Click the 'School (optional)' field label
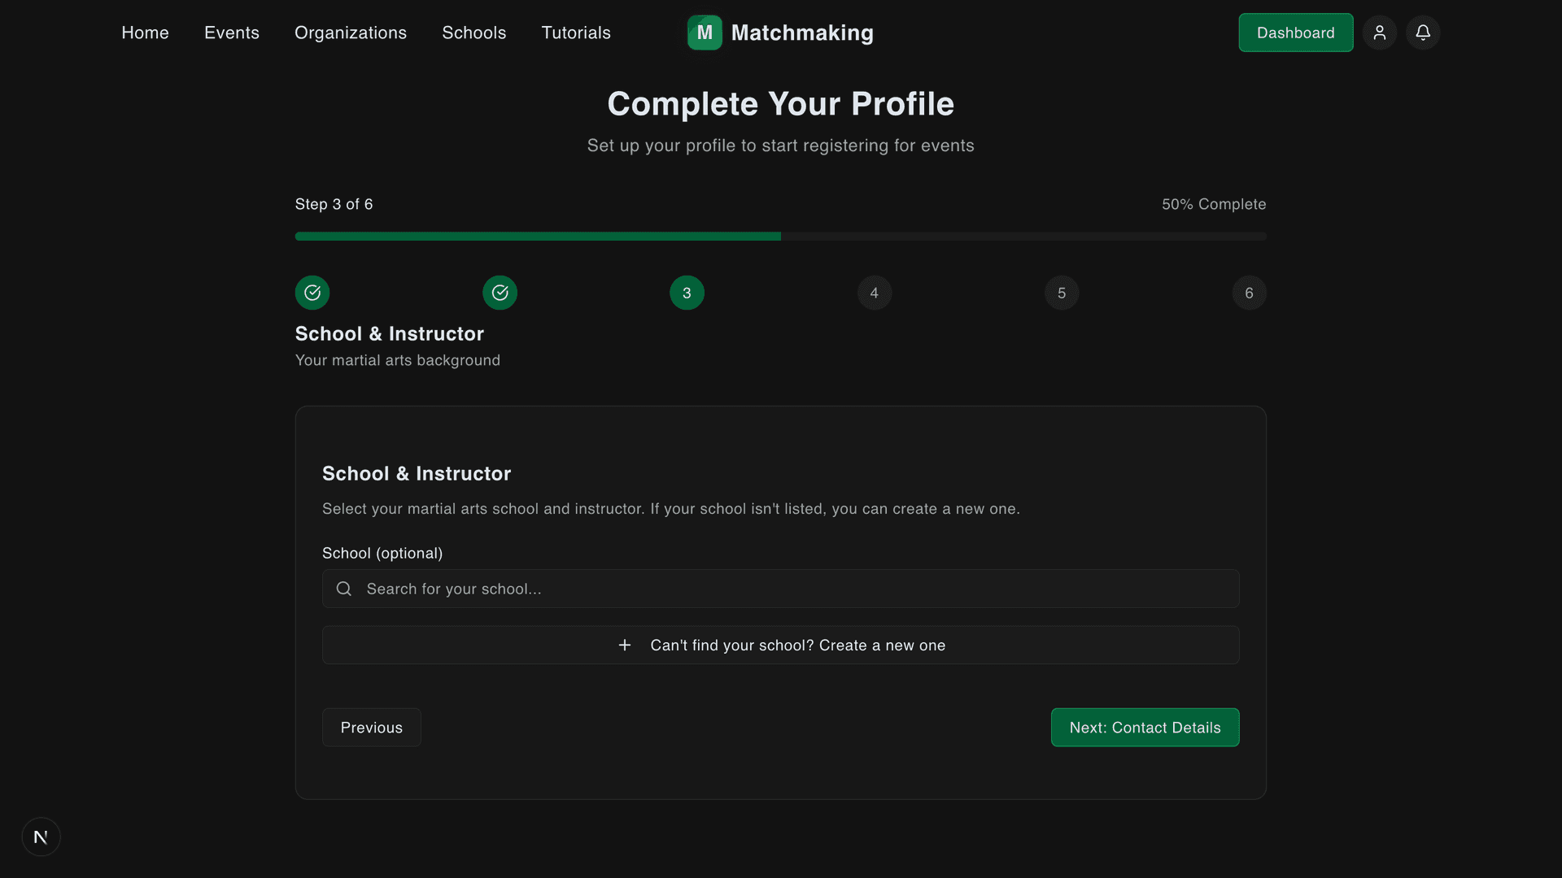The height and width of the screenshot is (878, 1562). [382, 553]
